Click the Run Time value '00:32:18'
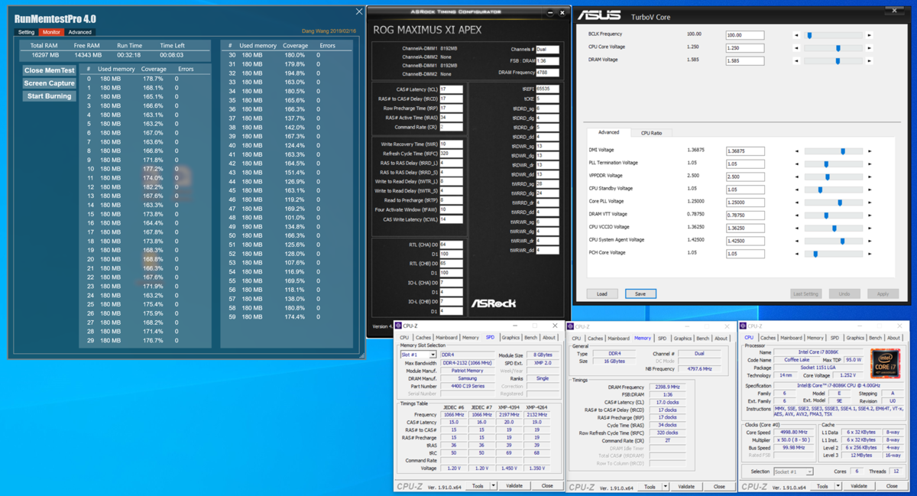 130,55
